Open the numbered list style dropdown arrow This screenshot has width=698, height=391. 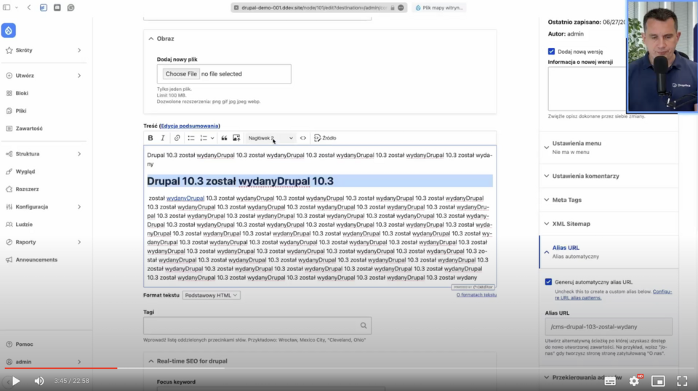[212, 138]
